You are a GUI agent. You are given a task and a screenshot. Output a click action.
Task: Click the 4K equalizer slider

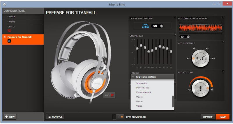tap(163, 48)
